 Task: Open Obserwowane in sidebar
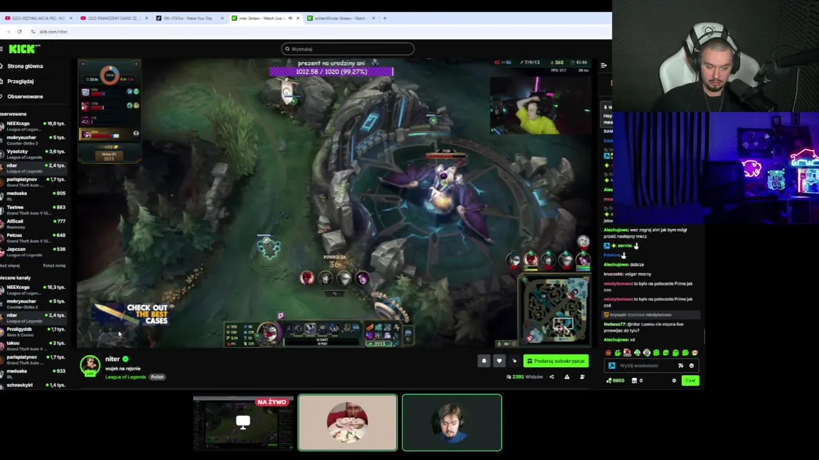[25, 96]
